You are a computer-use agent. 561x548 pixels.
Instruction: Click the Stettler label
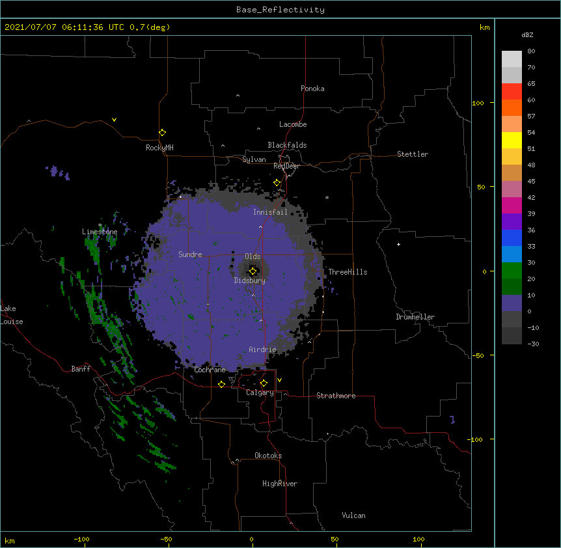click(412, 154)
